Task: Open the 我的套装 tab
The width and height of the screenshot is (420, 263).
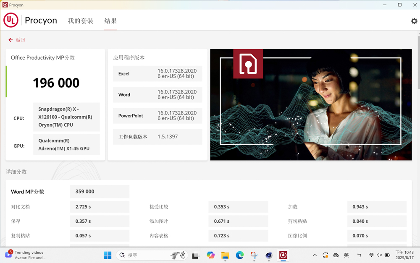Action: (80, 21)
